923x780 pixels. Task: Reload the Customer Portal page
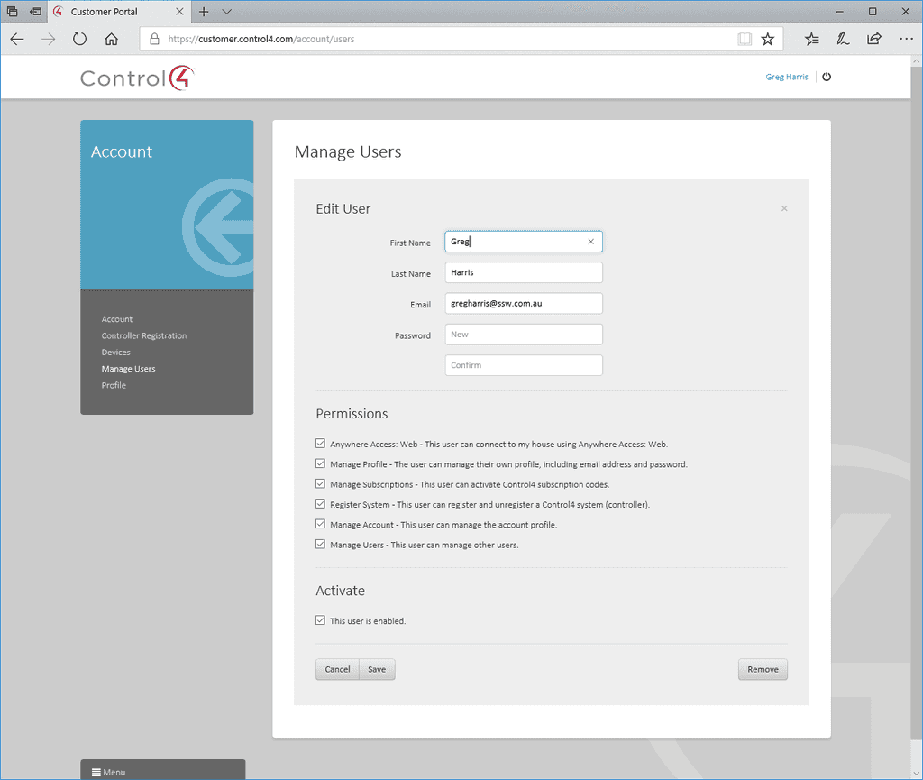79,39
